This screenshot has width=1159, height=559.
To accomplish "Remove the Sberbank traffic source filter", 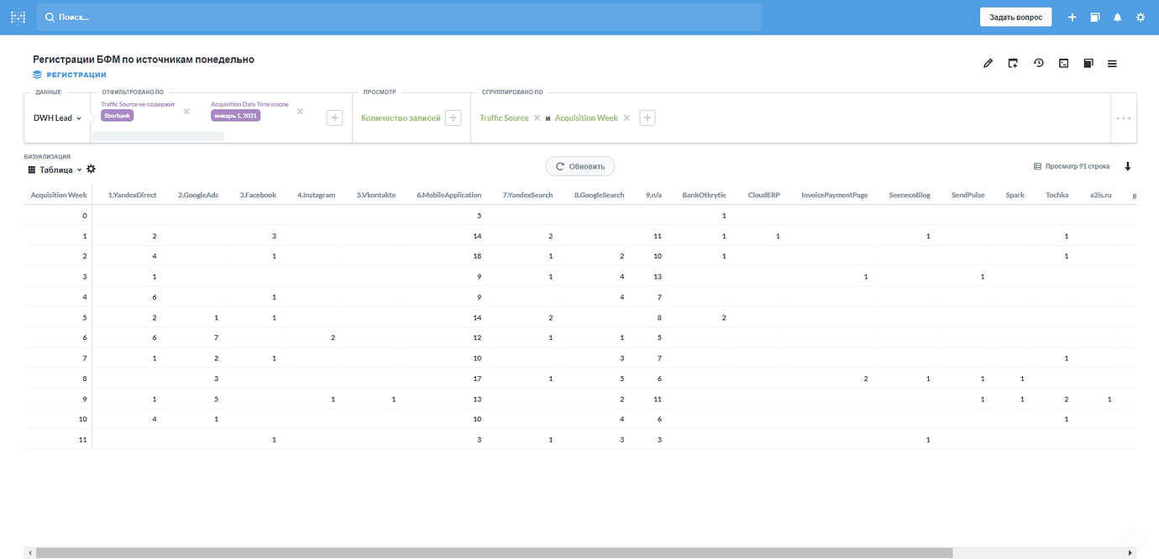I will [x=186, y=111].
